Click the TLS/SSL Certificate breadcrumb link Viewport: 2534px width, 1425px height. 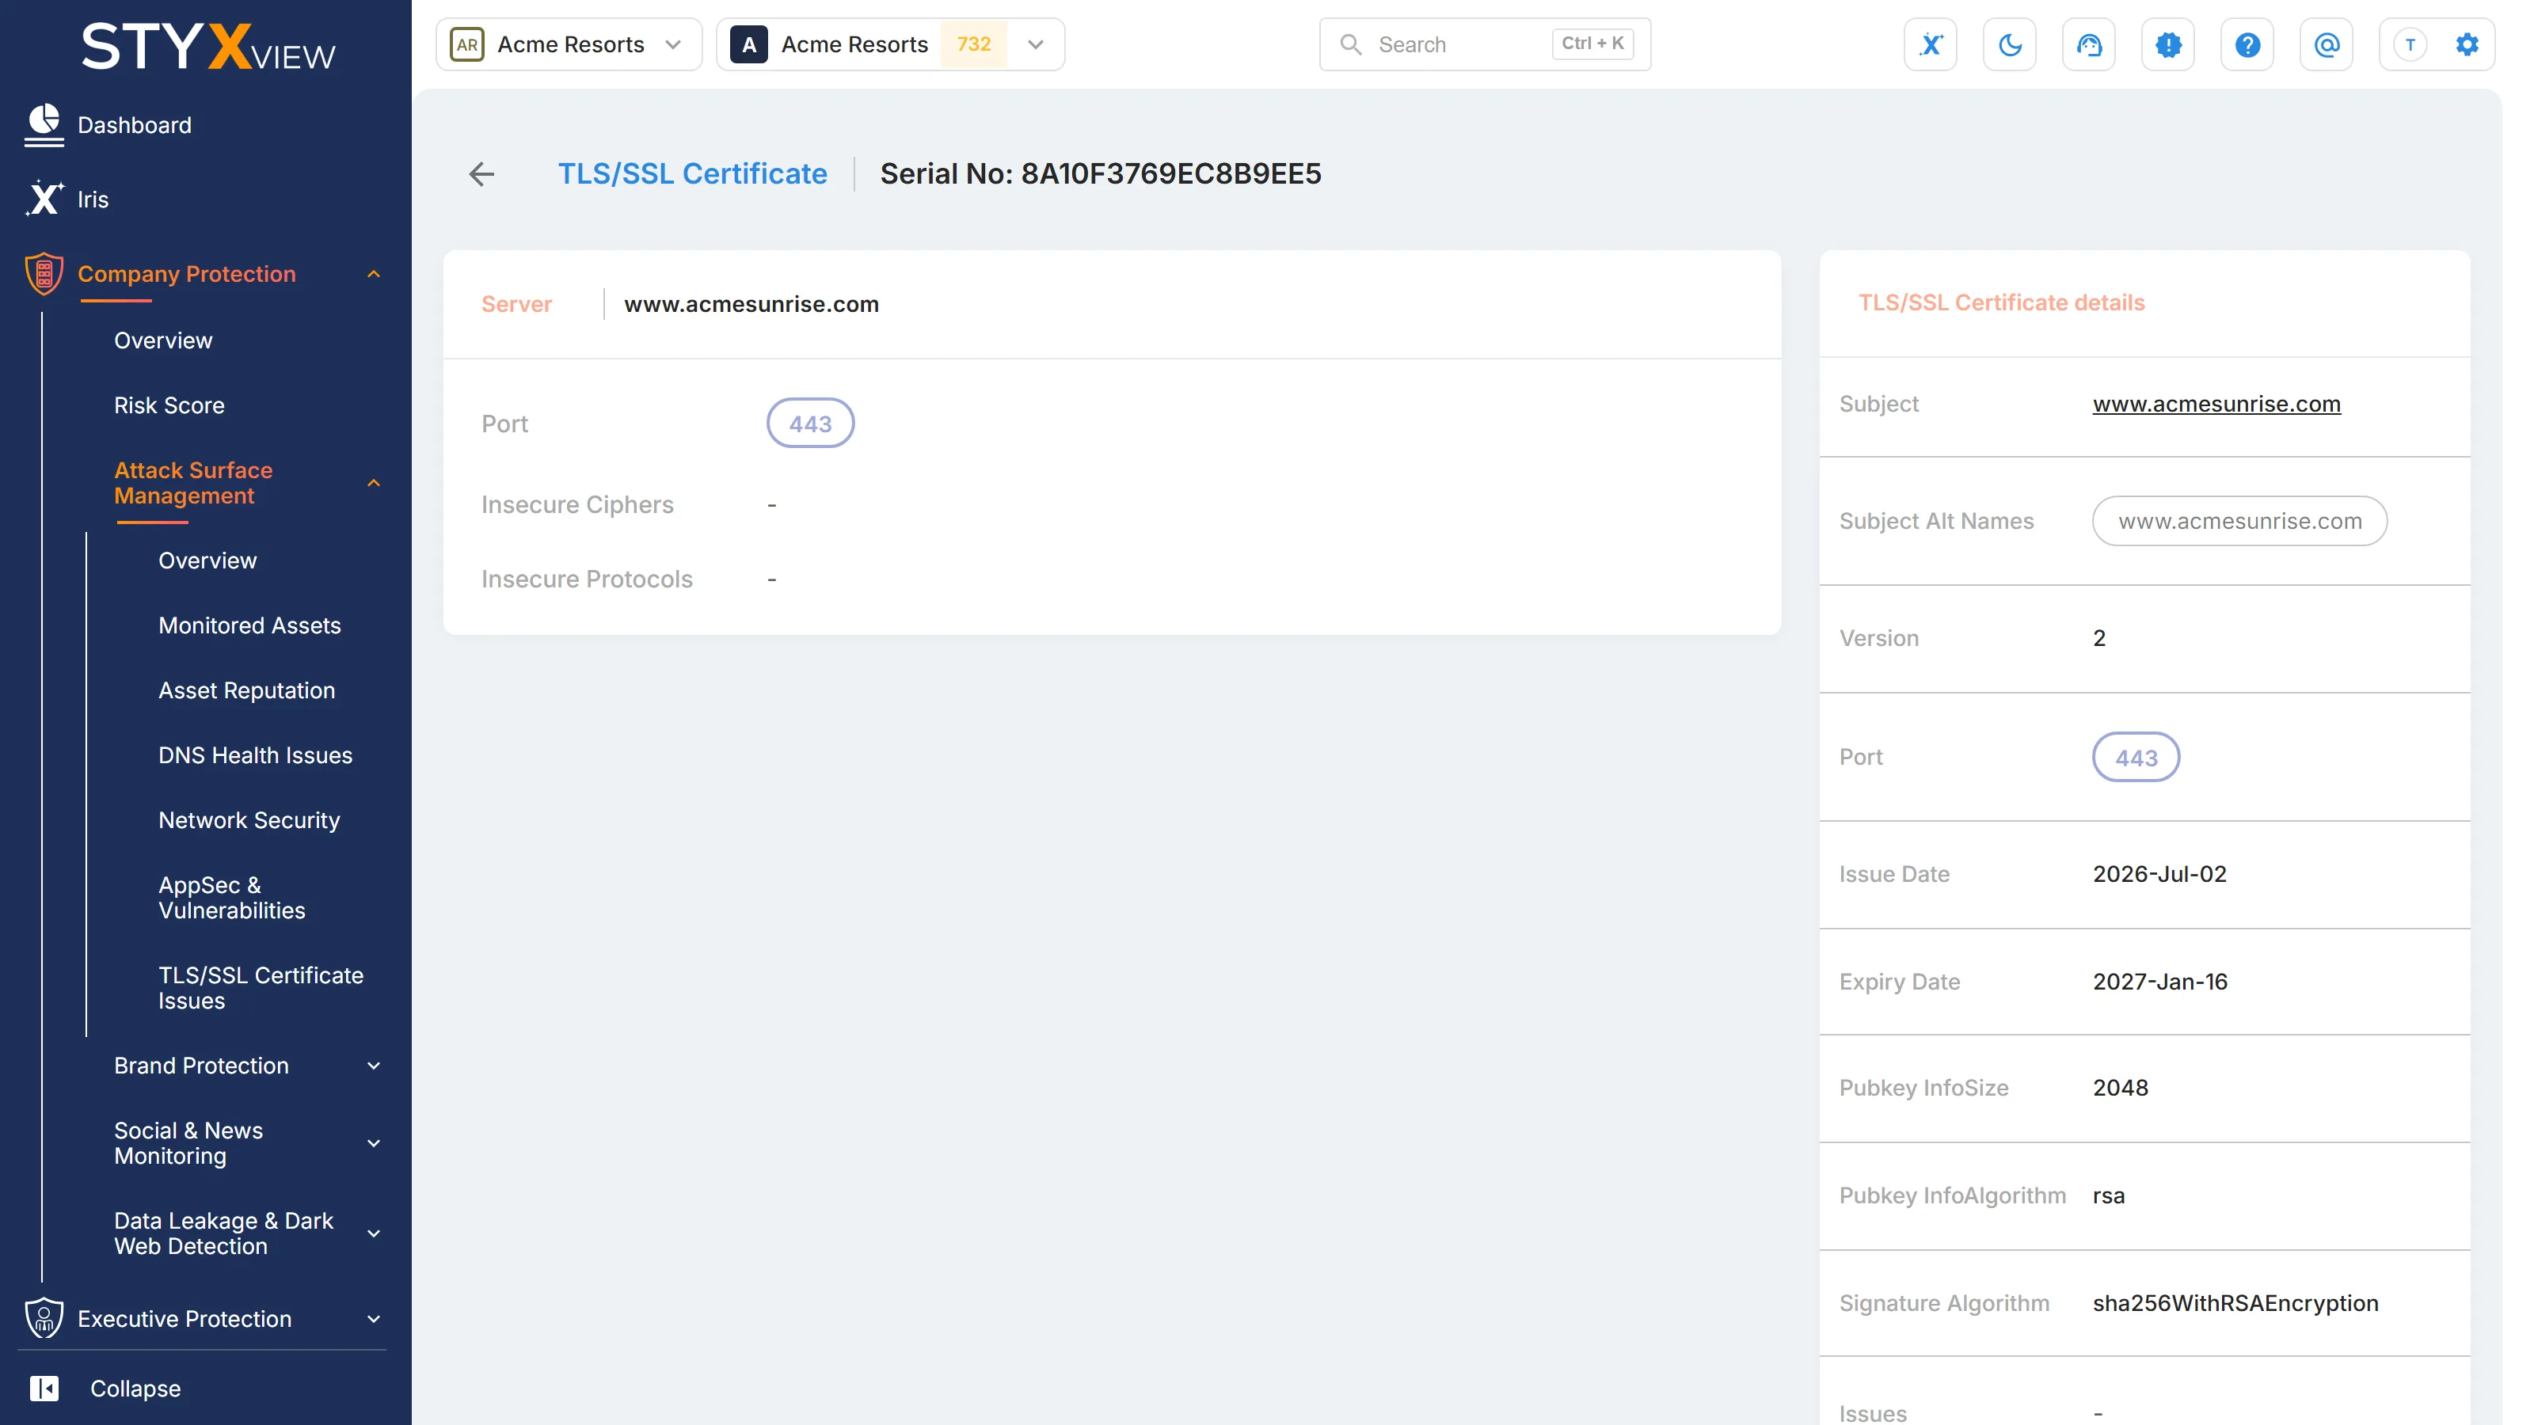[693, 174]
